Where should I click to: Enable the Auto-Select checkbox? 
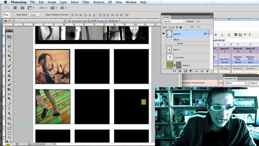pos(15,15)
